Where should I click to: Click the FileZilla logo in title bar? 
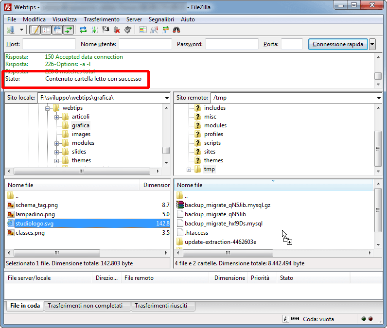point(8,7)
